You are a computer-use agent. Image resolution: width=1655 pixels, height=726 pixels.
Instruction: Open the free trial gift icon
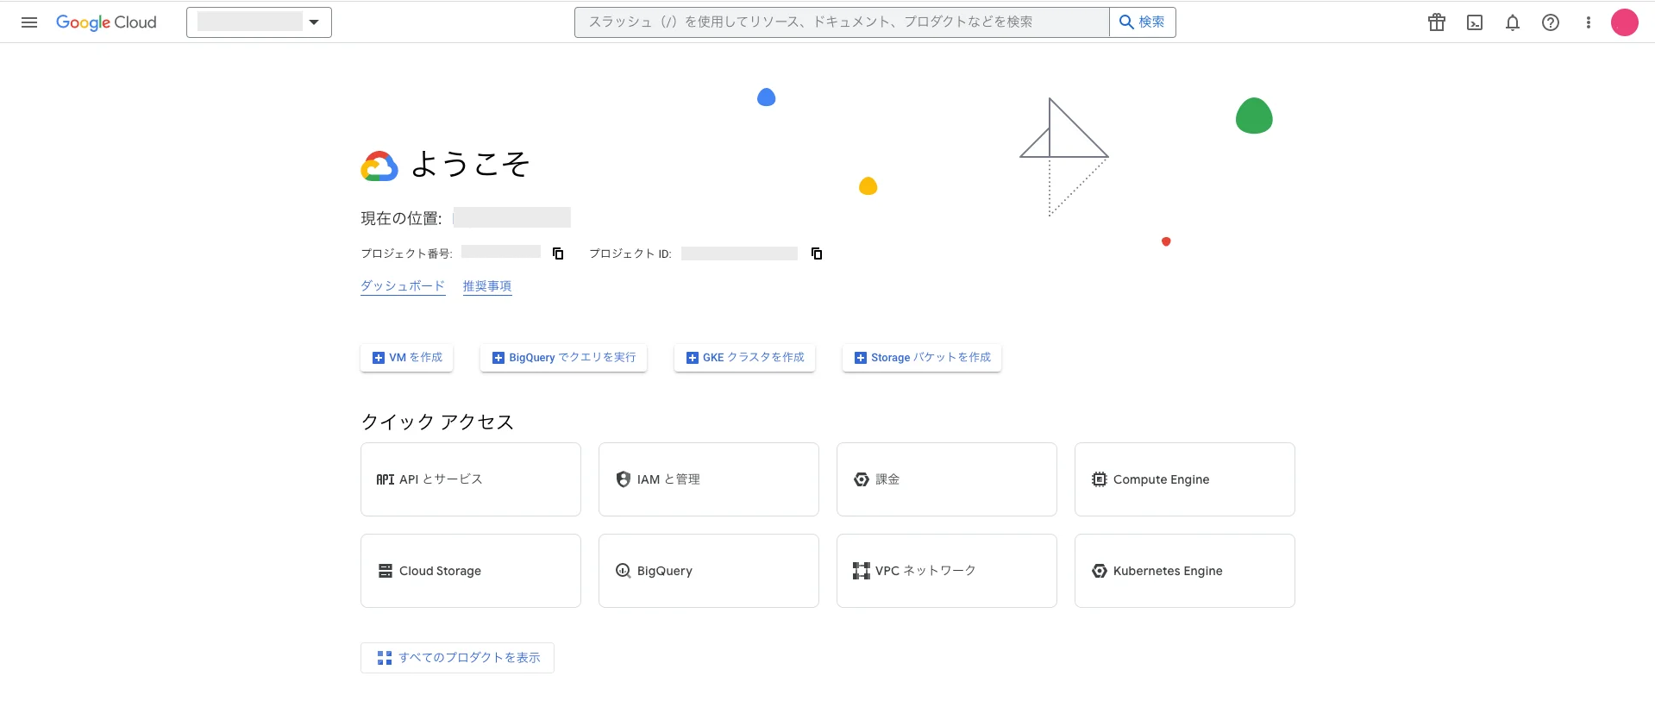coord(1437,22)
